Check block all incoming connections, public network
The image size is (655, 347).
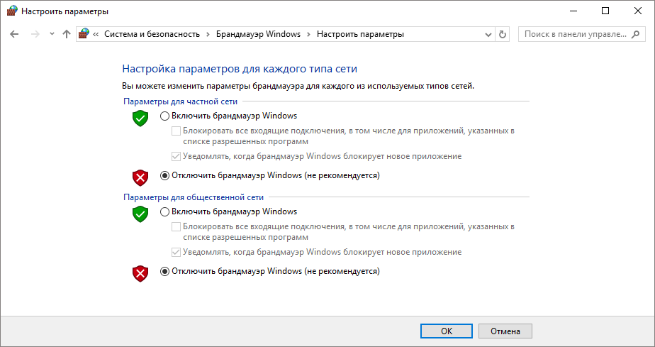[x=177, y=226]
